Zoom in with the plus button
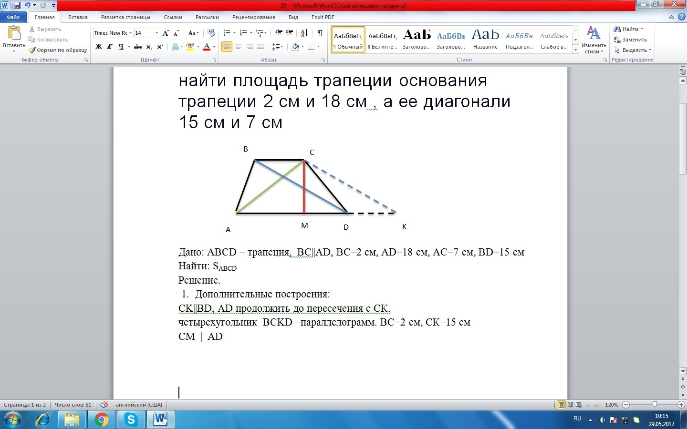The image size is (687, 429). pyautogui.click(x=681, y=405)
